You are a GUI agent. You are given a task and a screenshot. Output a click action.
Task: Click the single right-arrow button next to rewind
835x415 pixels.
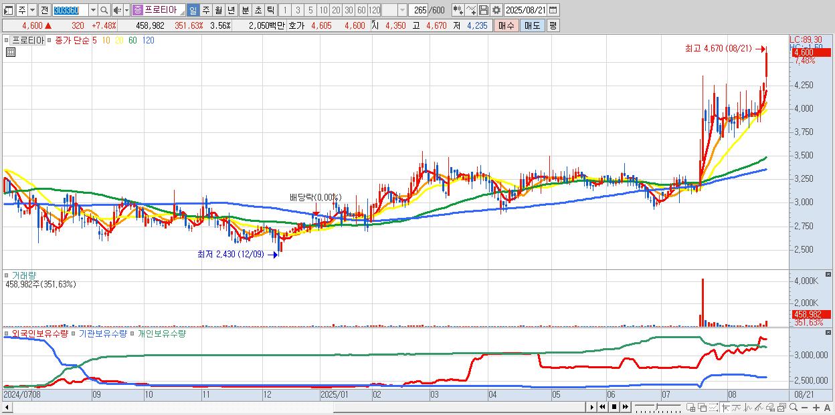tap(591, 407)
